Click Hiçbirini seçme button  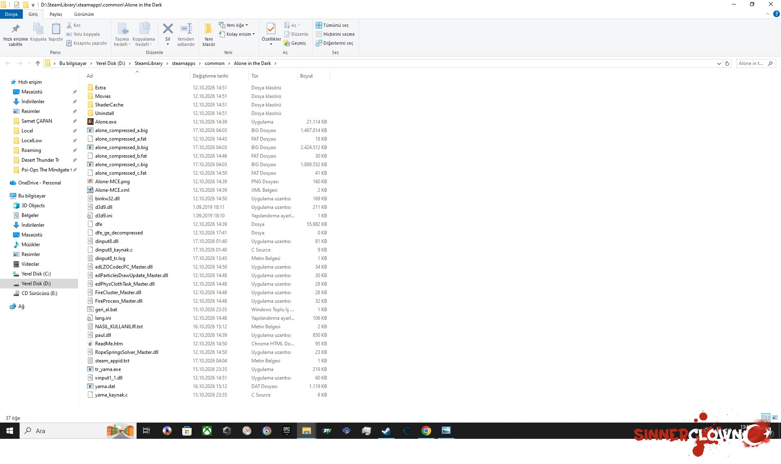pos(335,34)
